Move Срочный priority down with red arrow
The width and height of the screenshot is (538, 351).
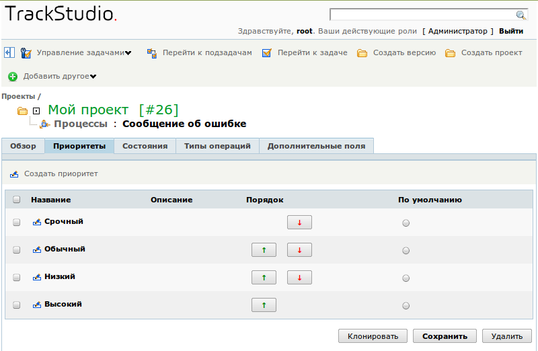(x=299, y=223)
